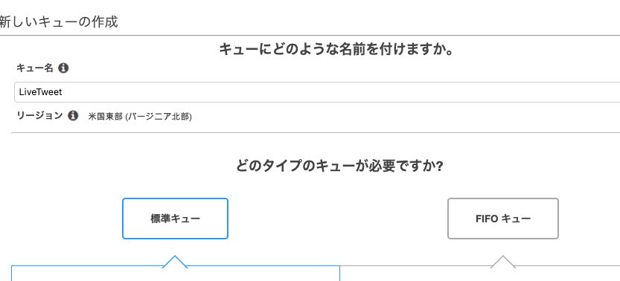The width and height of the screenshot is (620, 281).
Task: Click the 新しいキューの作成 dialog title
Action: [x=59, y=22]
